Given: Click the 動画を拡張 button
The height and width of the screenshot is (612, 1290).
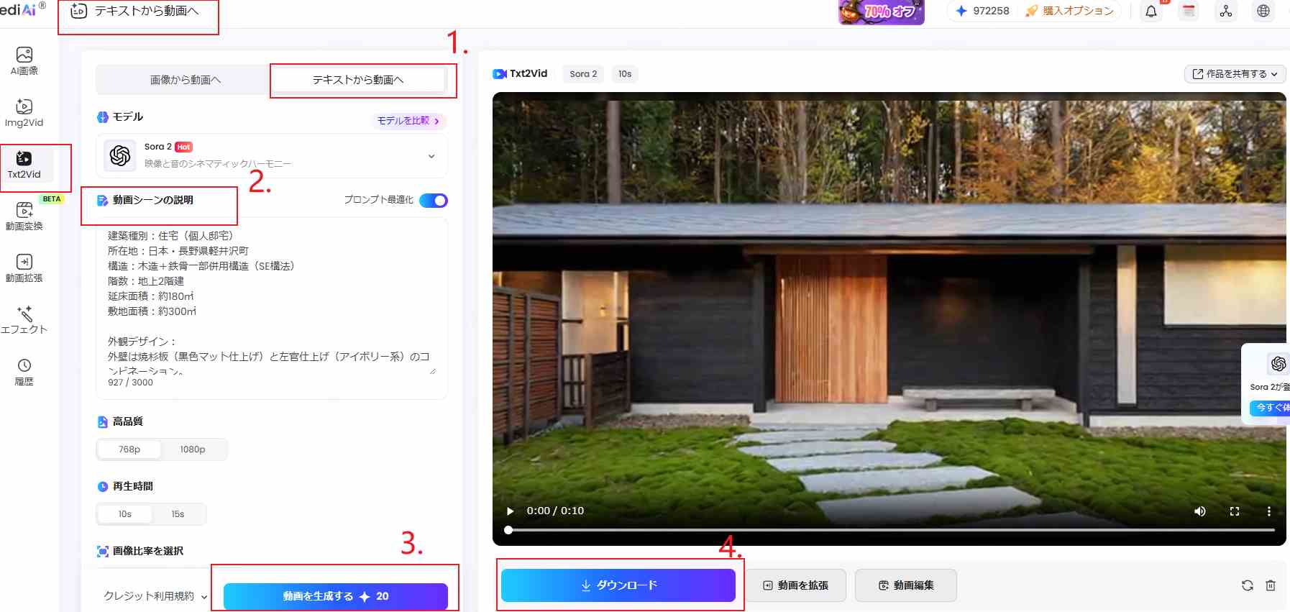Looking at the screenshot, I should 796,585.
